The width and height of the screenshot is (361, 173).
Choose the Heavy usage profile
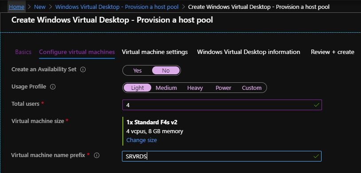click(195, 88)
